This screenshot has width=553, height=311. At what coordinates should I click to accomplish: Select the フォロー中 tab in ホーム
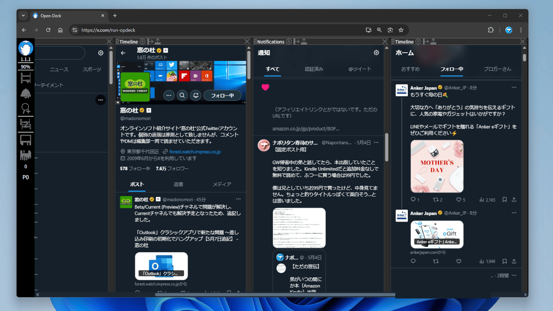tap(452, 69)
